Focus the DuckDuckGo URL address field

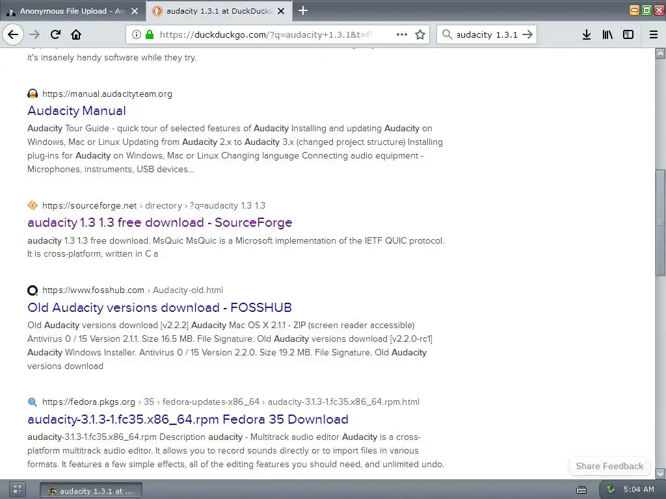[x=265, y=34]
